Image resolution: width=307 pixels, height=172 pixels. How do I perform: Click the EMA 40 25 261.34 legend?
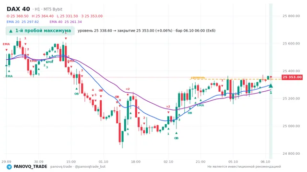coord(66,21)
